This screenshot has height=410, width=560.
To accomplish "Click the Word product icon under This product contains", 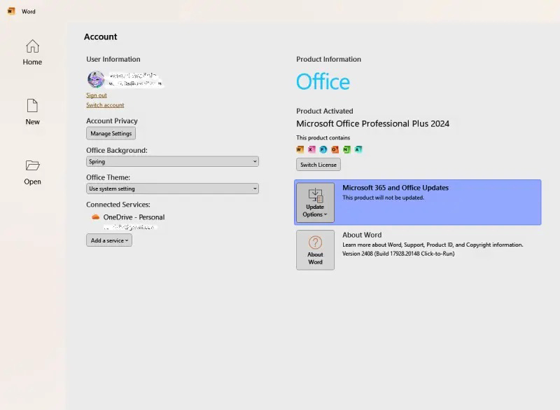I will [x=300, y=149].
